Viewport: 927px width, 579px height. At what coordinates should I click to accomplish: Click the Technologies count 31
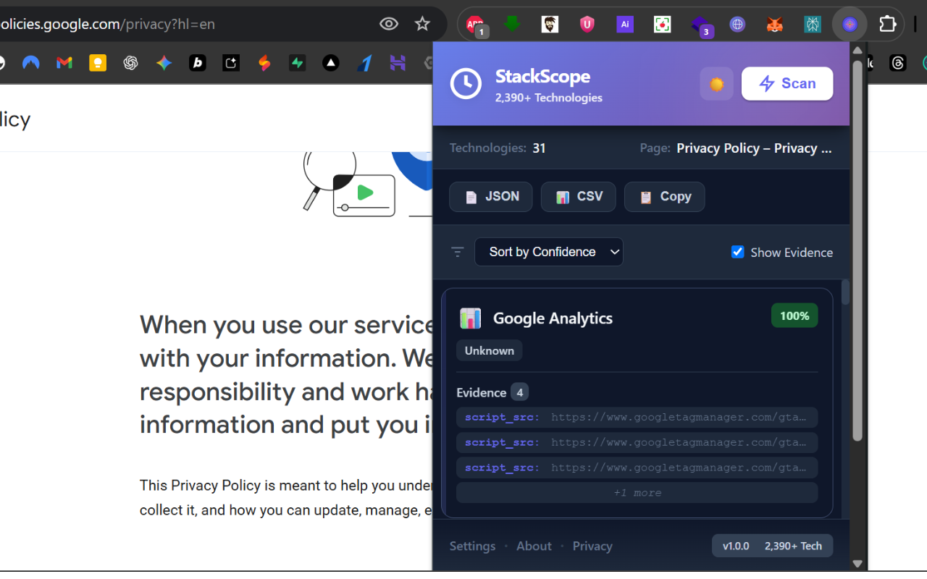click(x=539, y=148)
